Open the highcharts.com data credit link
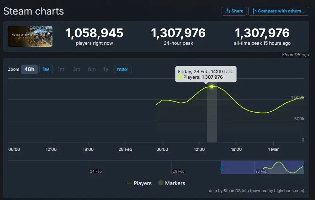315x200 pixels. (256, 191)
